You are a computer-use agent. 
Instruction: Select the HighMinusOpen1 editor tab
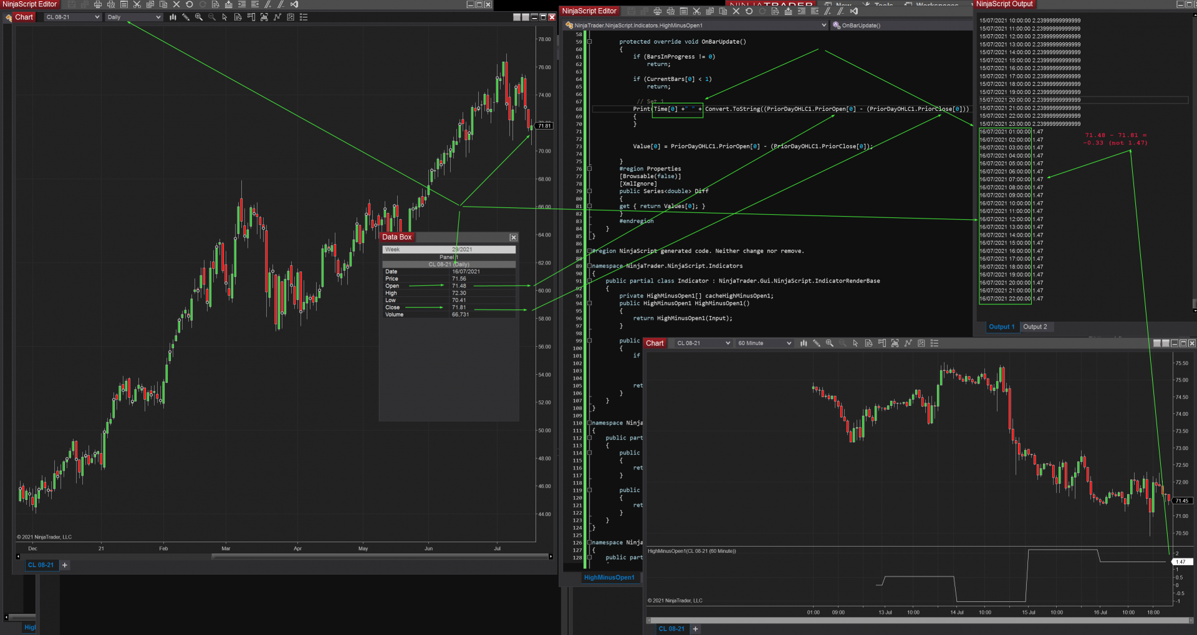pos(609,578)
